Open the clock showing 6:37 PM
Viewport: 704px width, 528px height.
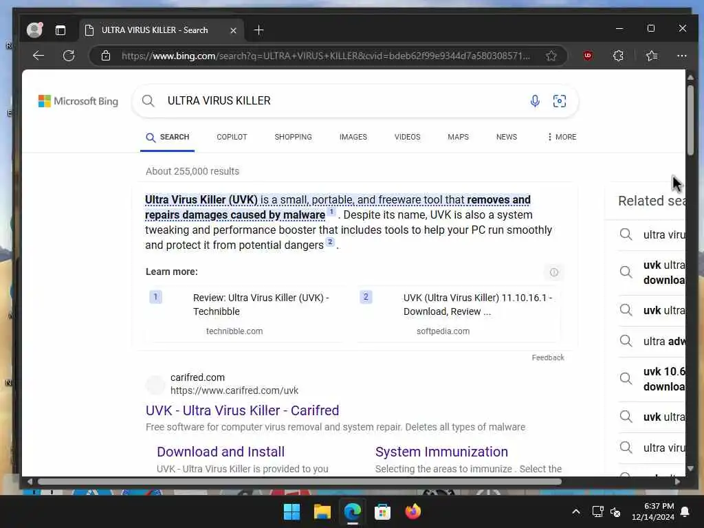click(653, 511)
